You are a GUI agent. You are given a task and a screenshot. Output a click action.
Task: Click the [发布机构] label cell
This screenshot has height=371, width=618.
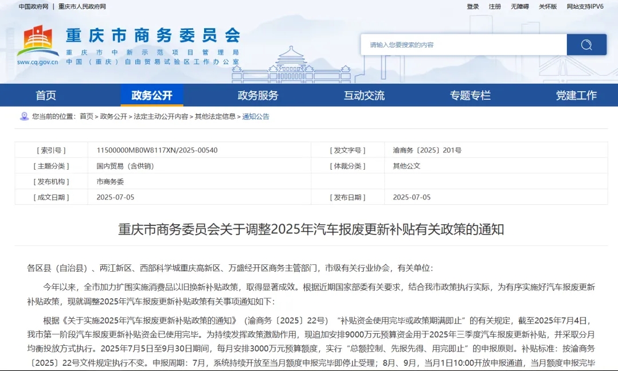51,182
